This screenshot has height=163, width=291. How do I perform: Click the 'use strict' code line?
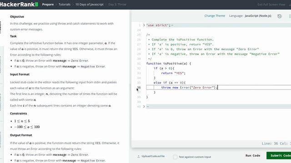tap(158, 25)
